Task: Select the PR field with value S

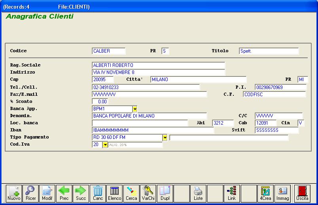Action: [165, 51]
